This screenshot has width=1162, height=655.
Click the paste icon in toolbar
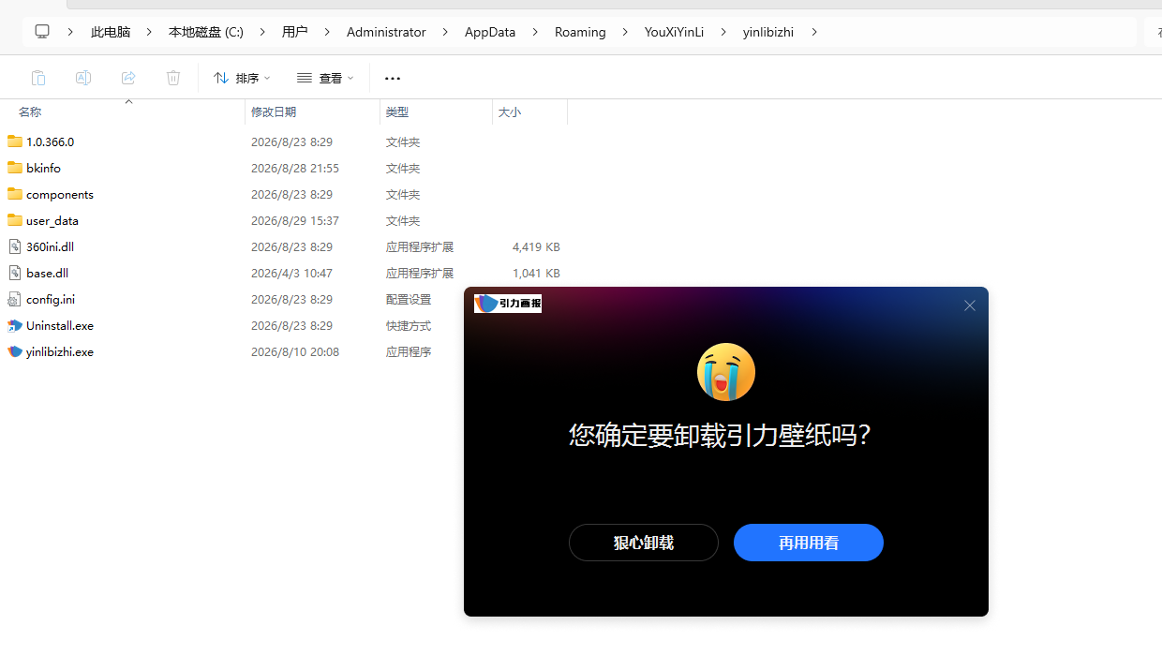(38, 78)
